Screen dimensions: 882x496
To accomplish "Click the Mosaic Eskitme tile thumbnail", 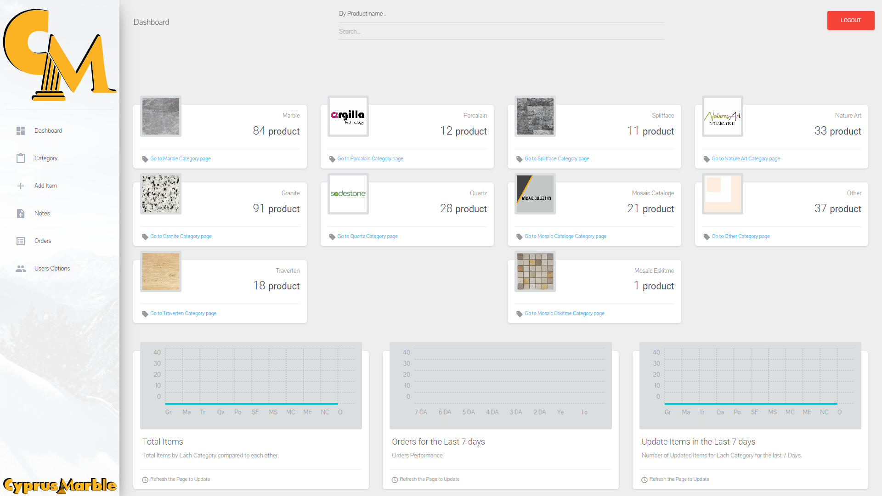I will pos(535,271).
